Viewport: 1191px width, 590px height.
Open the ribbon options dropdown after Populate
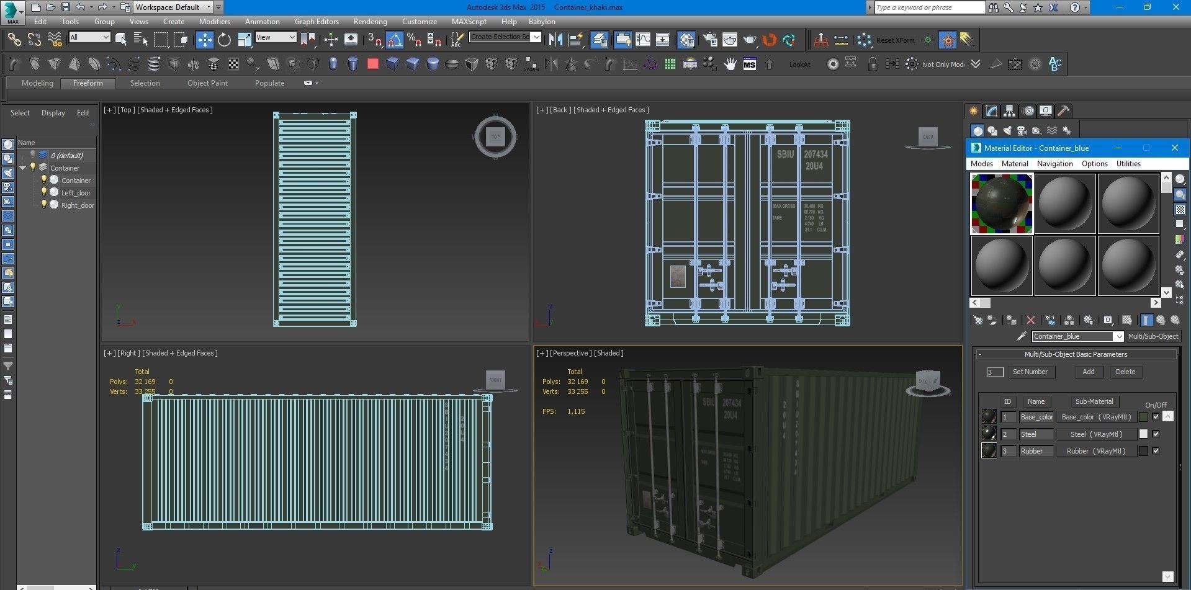point(311,83)
